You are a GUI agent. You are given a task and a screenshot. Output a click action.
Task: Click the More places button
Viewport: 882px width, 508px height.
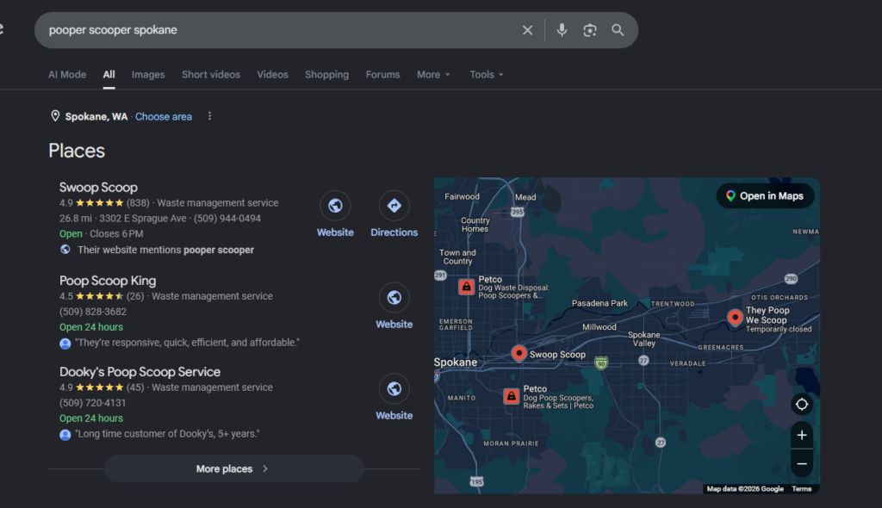coord(234,468)
